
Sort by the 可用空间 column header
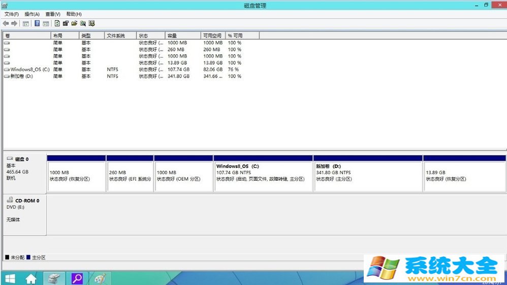click(x=213, y=35)
